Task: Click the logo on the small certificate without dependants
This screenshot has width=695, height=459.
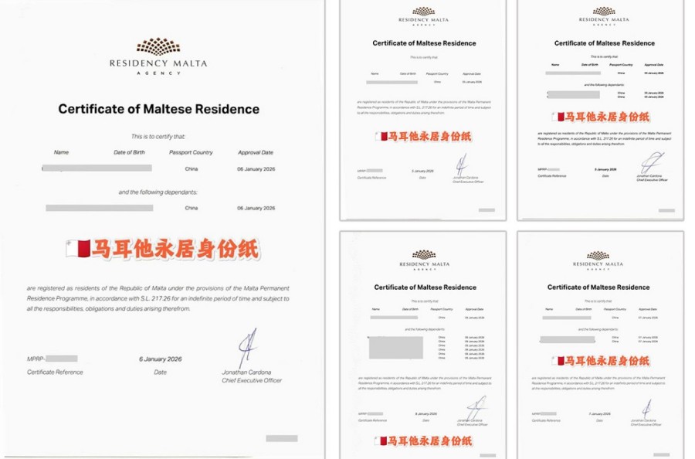Action: (x=423, y=16)
